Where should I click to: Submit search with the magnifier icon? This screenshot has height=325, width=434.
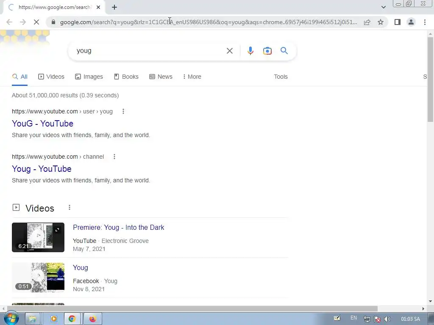tap(284, 51)
